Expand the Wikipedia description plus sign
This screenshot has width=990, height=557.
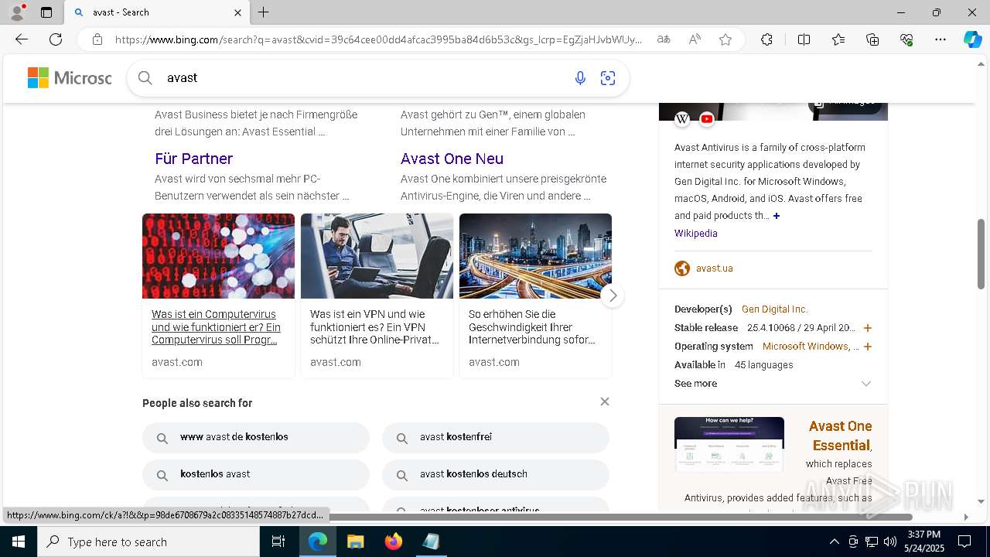[x=777, y=216]
